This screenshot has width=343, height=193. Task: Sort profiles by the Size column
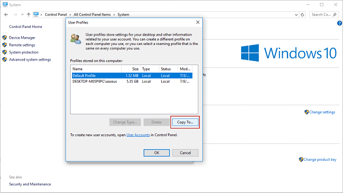[x=131, y=69]
